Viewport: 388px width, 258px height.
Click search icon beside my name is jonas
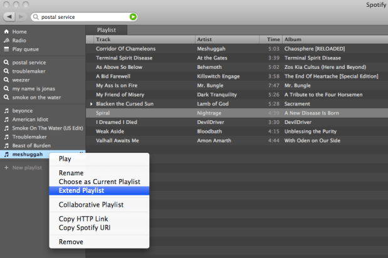click(6, 88)
